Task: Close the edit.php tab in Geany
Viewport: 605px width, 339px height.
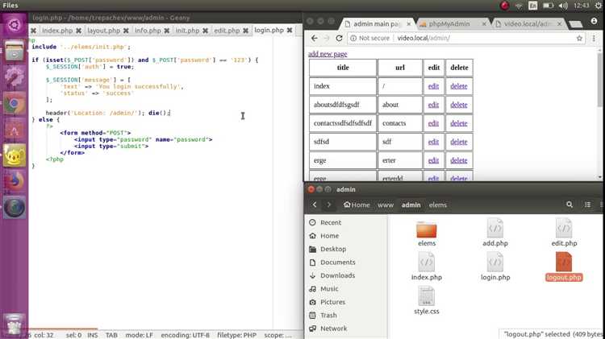Action: 245,31
